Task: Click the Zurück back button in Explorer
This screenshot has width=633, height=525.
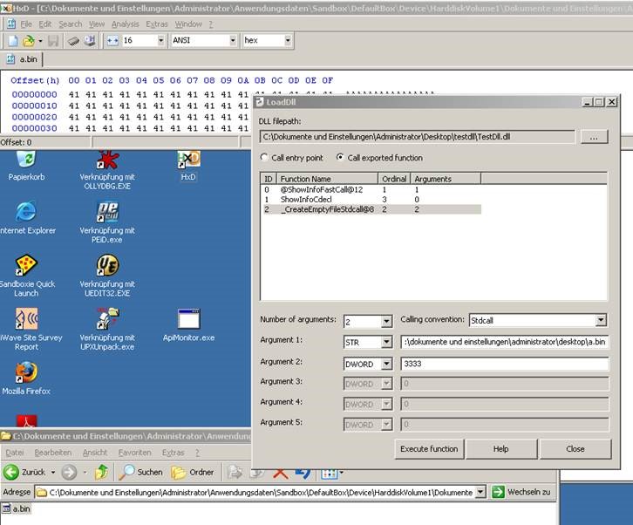Action: click(24, 472)
